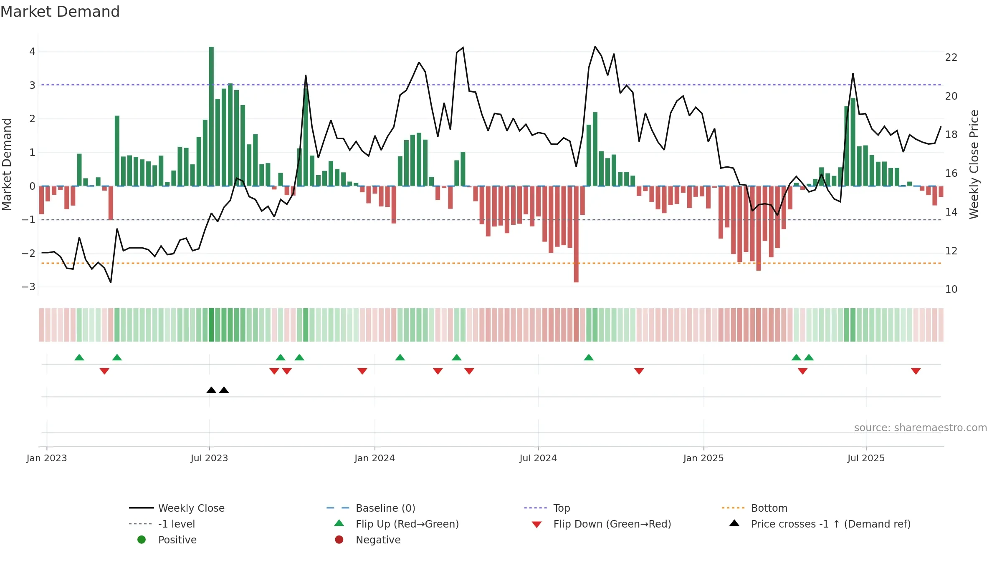Click the red Negative legend dot

(x=339, y=540)
